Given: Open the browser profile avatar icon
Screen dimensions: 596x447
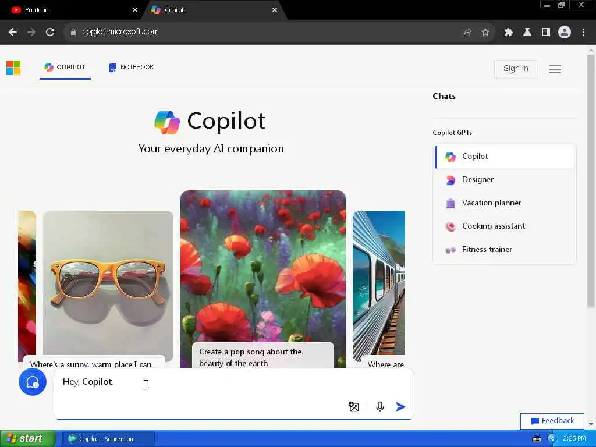Looking at the screenshot, I should point(565,32).
